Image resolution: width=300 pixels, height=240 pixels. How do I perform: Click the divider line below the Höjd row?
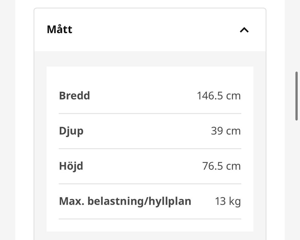click(150, 184)
